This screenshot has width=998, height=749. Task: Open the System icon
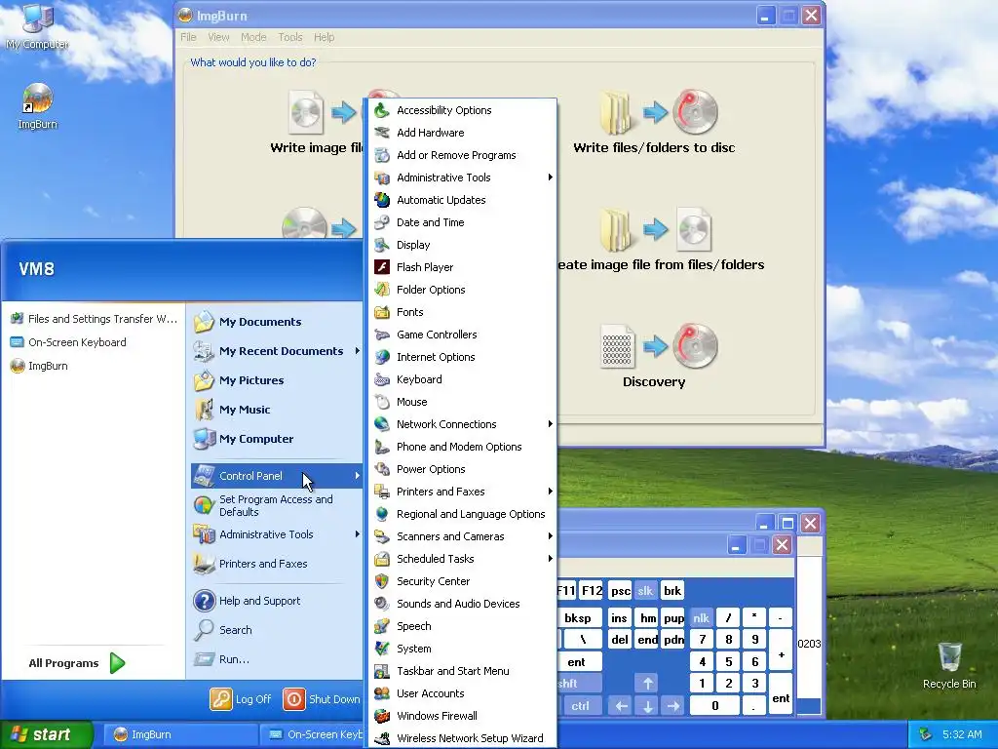coord(382,649)
